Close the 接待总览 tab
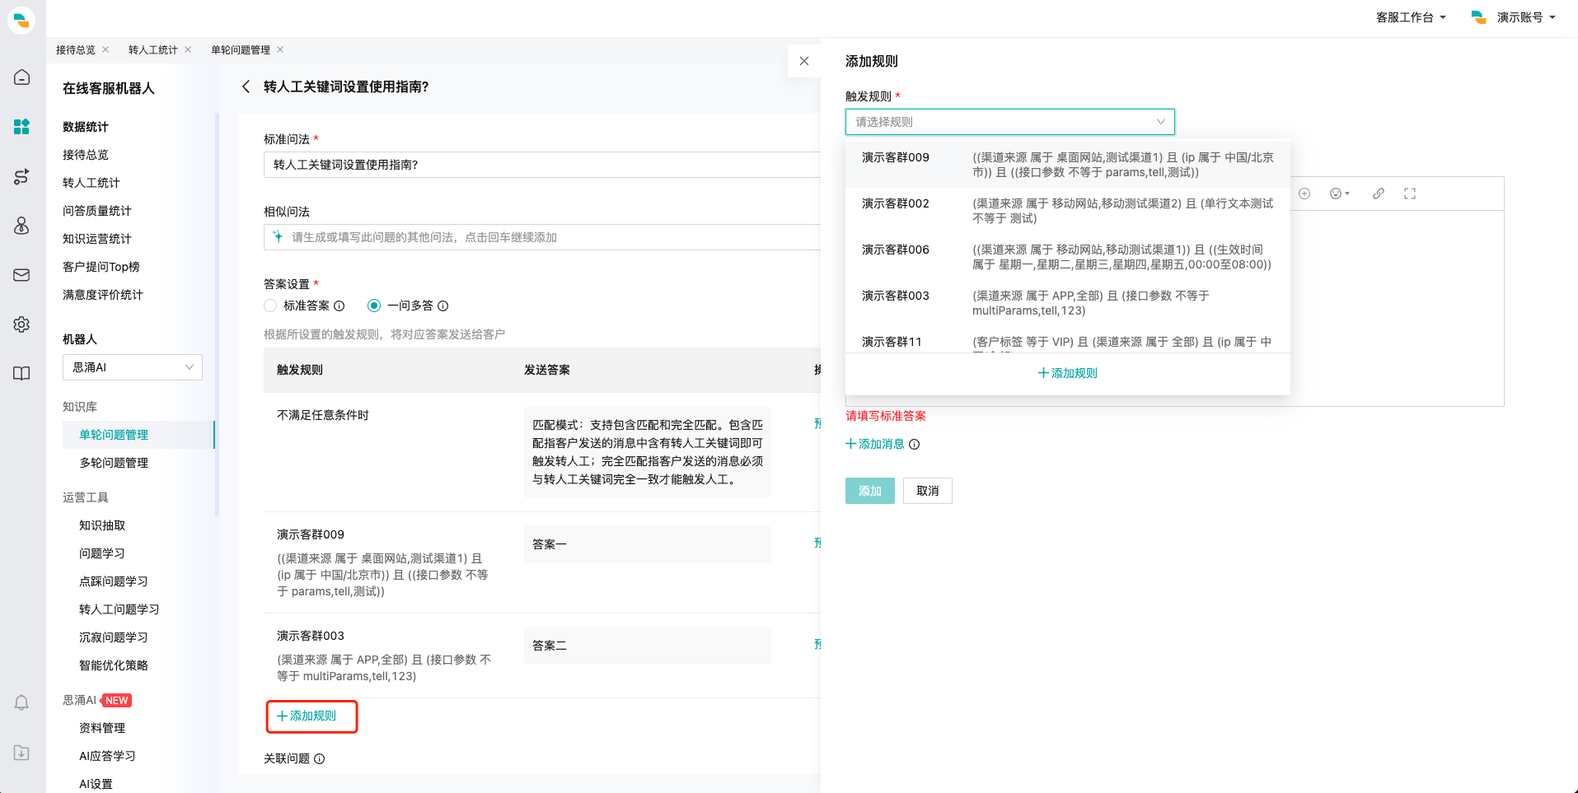The width and height of the screenshot is (1578, 793). coord(105,49)
